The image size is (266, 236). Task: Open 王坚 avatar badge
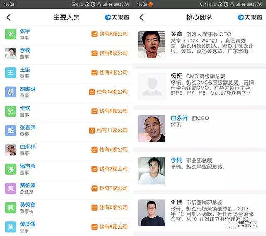tap(11, 73)
